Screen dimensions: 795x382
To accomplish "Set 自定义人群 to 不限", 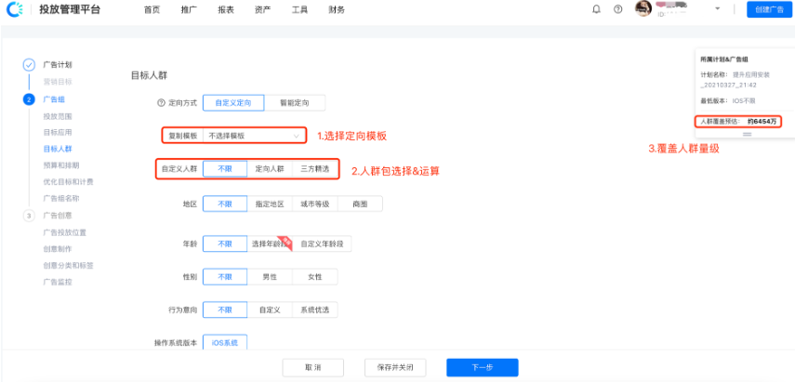I will point(225,169).
